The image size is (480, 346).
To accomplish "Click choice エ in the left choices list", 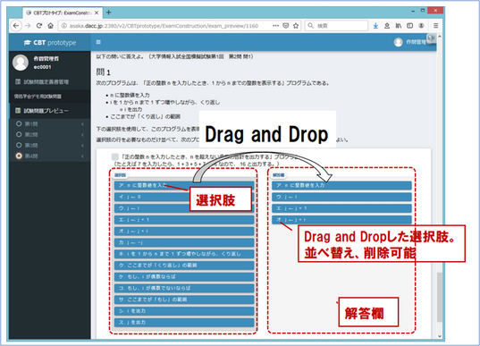I will [x=184, y=220].
